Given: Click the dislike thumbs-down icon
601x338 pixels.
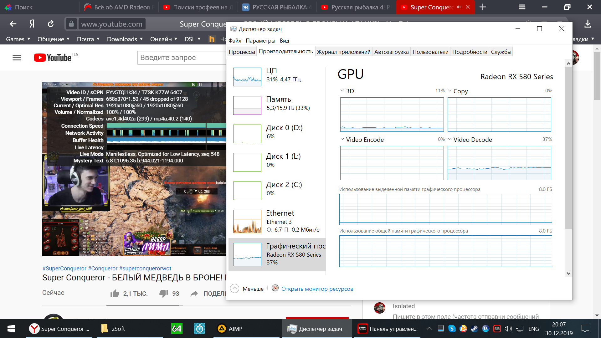Looking at the screenshot, I should 164,294.
